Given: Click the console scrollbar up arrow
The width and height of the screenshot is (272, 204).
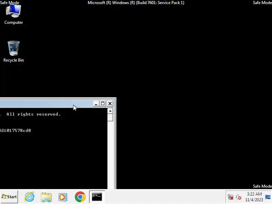Looking at the screenshot, I should [x=110, y=111].
